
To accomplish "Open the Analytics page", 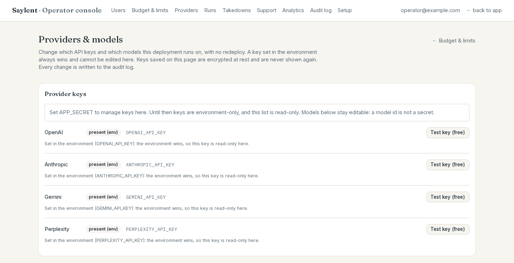I will pos(293,10).
